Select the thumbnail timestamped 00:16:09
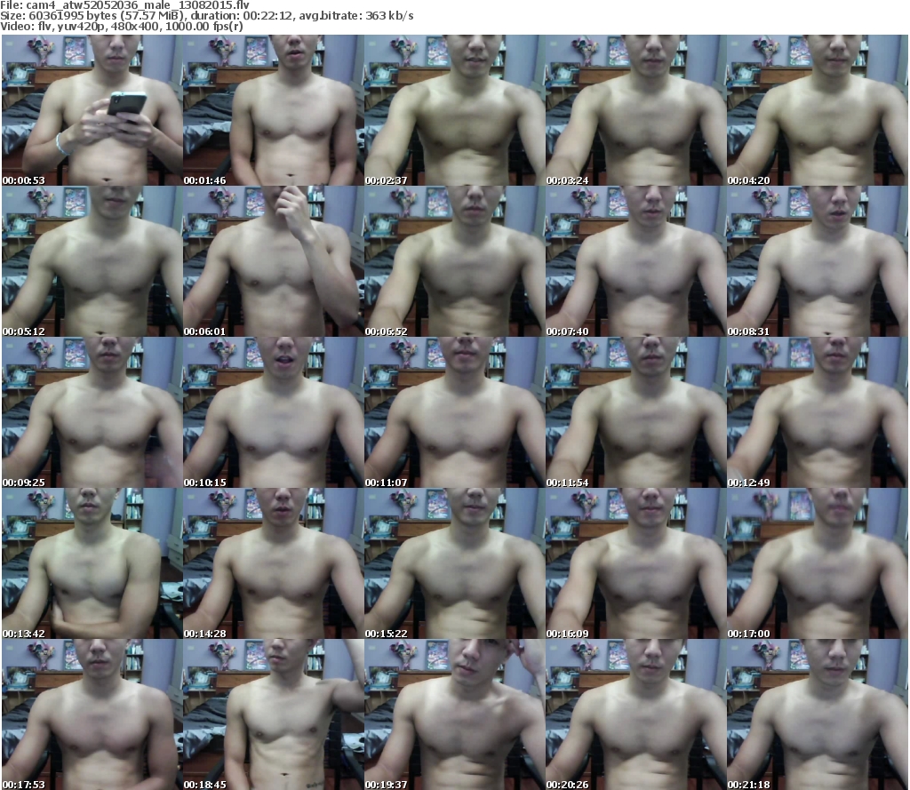Screen dimensions: 910x790 tap(636, 563)
